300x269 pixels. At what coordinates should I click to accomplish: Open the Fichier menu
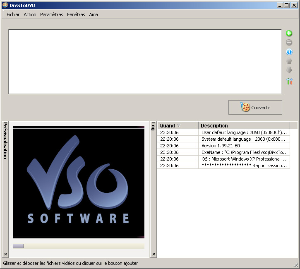click(x=13, y=14)
